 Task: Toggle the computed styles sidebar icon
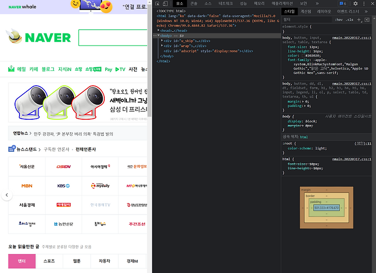coord(367,20)
